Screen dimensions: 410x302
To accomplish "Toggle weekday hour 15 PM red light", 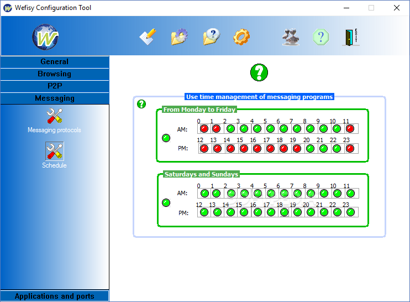I will click(244, 149).
